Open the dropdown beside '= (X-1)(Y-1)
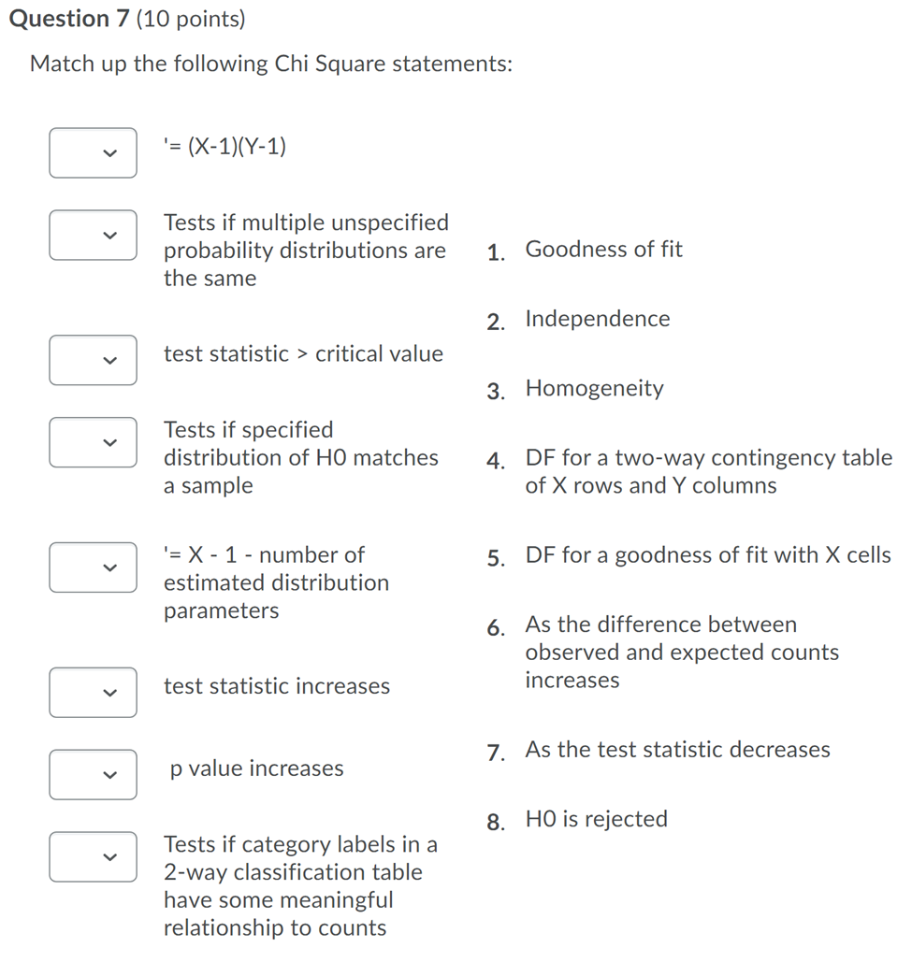The image size is (912, 962). [93, 152]
